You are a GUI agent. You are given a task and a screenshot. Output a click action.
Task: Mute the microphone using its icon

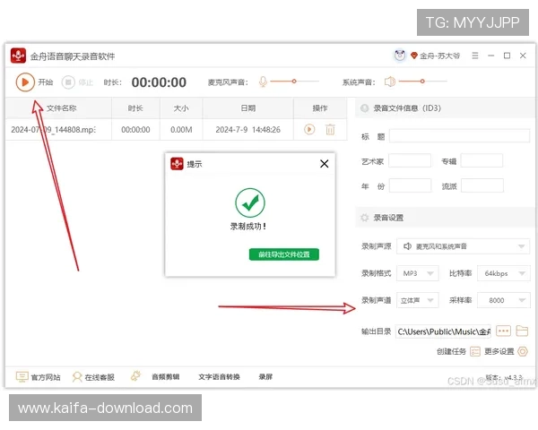[263, 82]
